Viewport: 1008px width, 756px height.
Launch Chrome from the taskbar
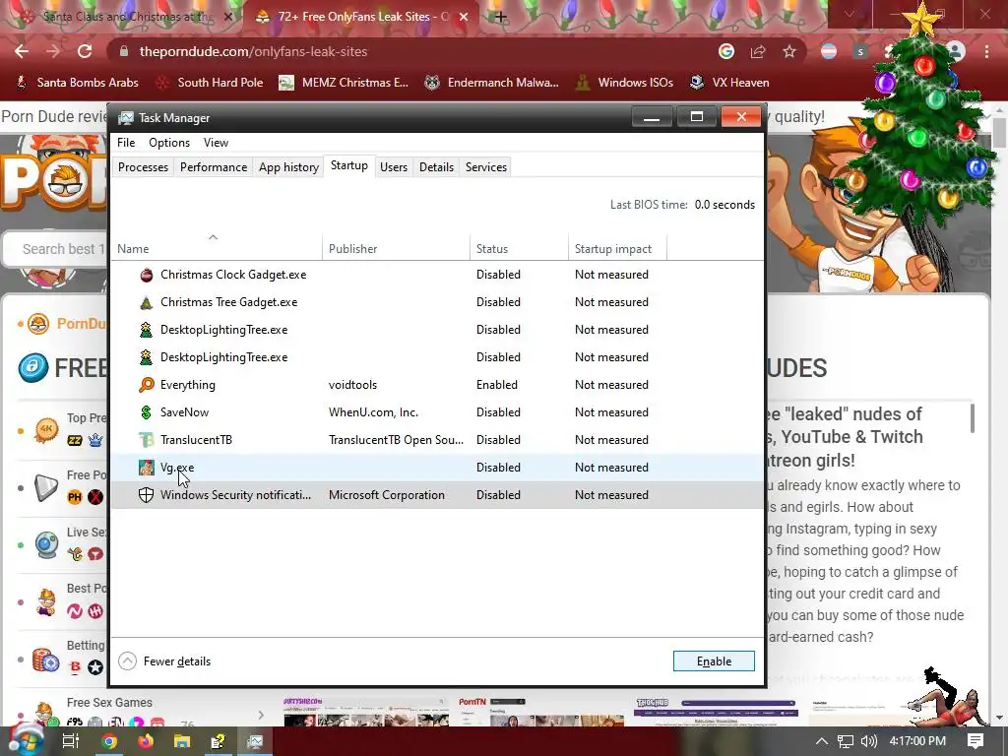point(109,741)
